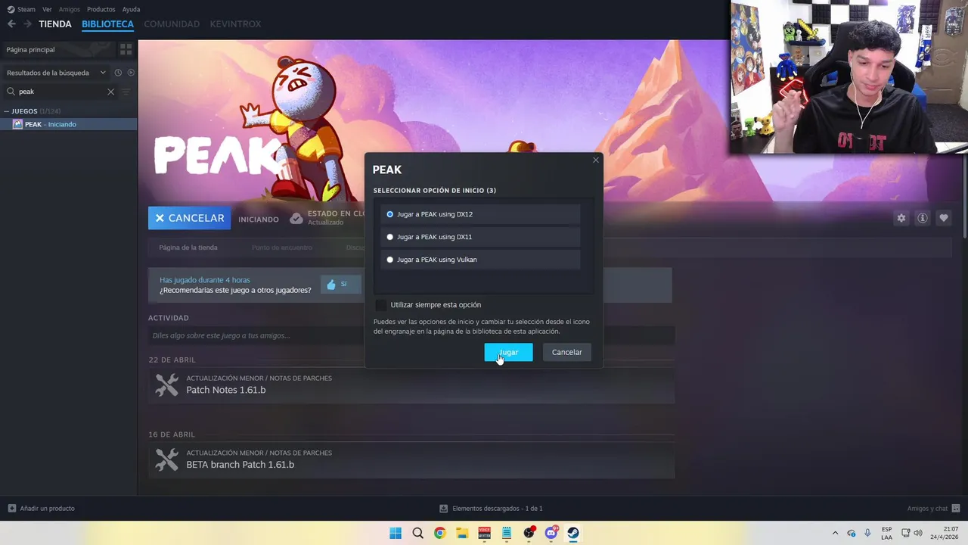The height and width of the screenshot is (545, 968).
Task: Open 'BETA branch Patch 1.61.b' update
Action: [x=240, y=465]
